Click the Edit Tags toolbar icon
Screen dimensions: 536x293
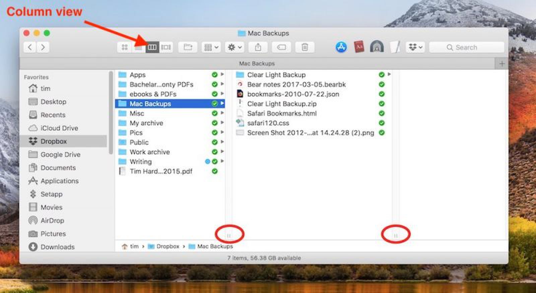click(x=281, y=47)
